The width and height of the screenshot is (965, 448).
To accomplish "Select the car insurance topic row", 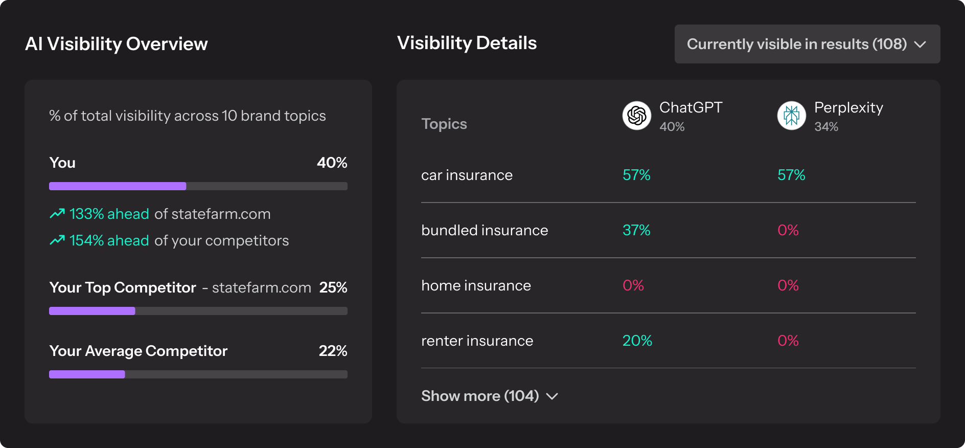I will [467, 175].
